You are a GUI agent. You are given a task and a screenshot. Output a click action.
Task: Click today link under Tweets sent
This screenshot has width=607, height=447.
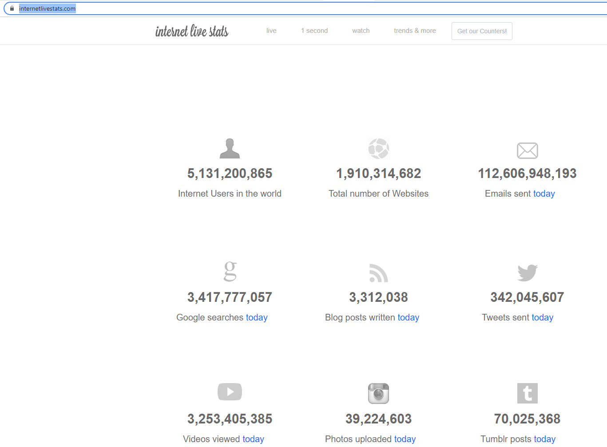coord(543,317)
